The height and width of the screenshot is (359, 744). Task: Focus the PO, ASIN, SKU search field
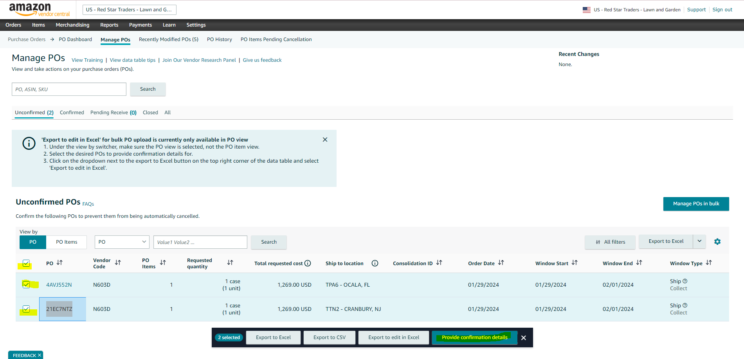click(69, 89)
